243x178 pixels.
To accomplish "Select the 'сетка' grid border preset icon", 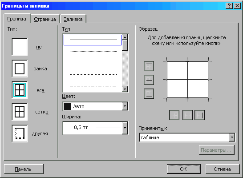I will pyautogui.click(x=20, y=112).
